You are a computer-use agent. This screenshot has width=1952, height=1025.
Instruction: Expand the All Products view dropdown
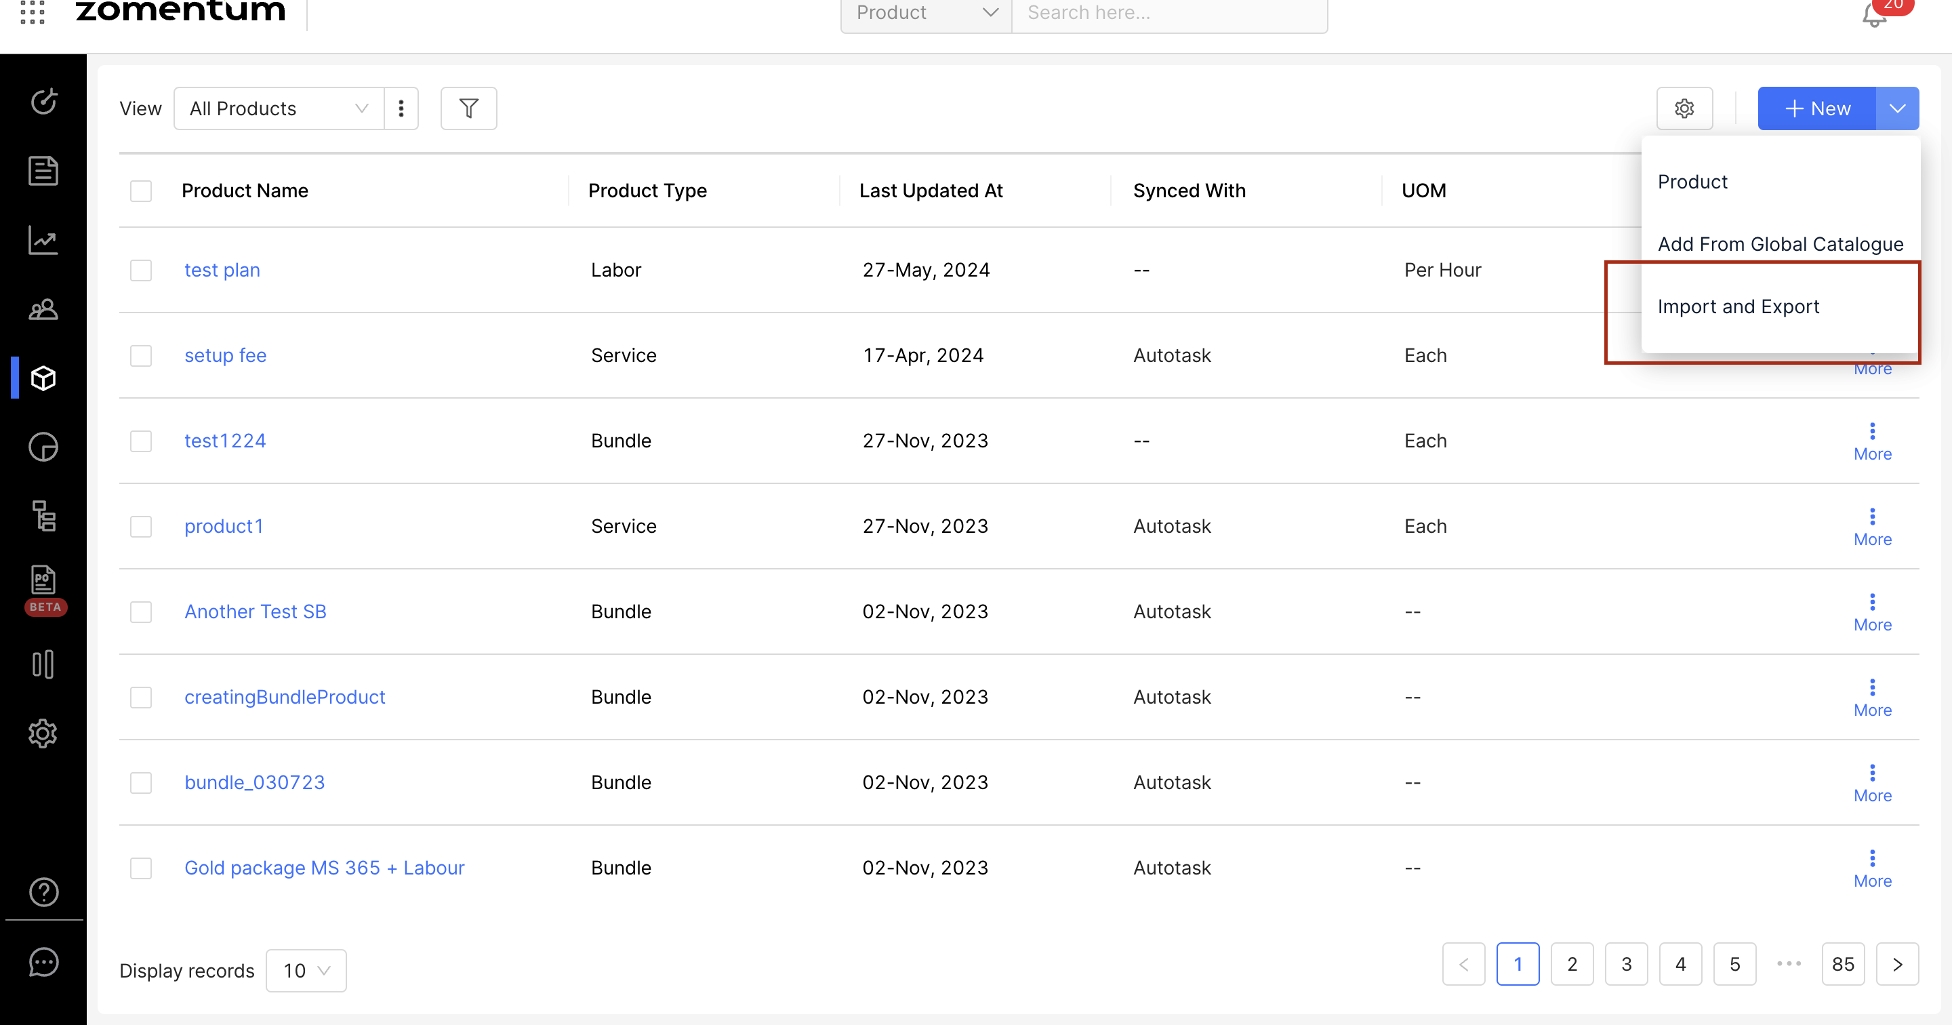point(278,108)
